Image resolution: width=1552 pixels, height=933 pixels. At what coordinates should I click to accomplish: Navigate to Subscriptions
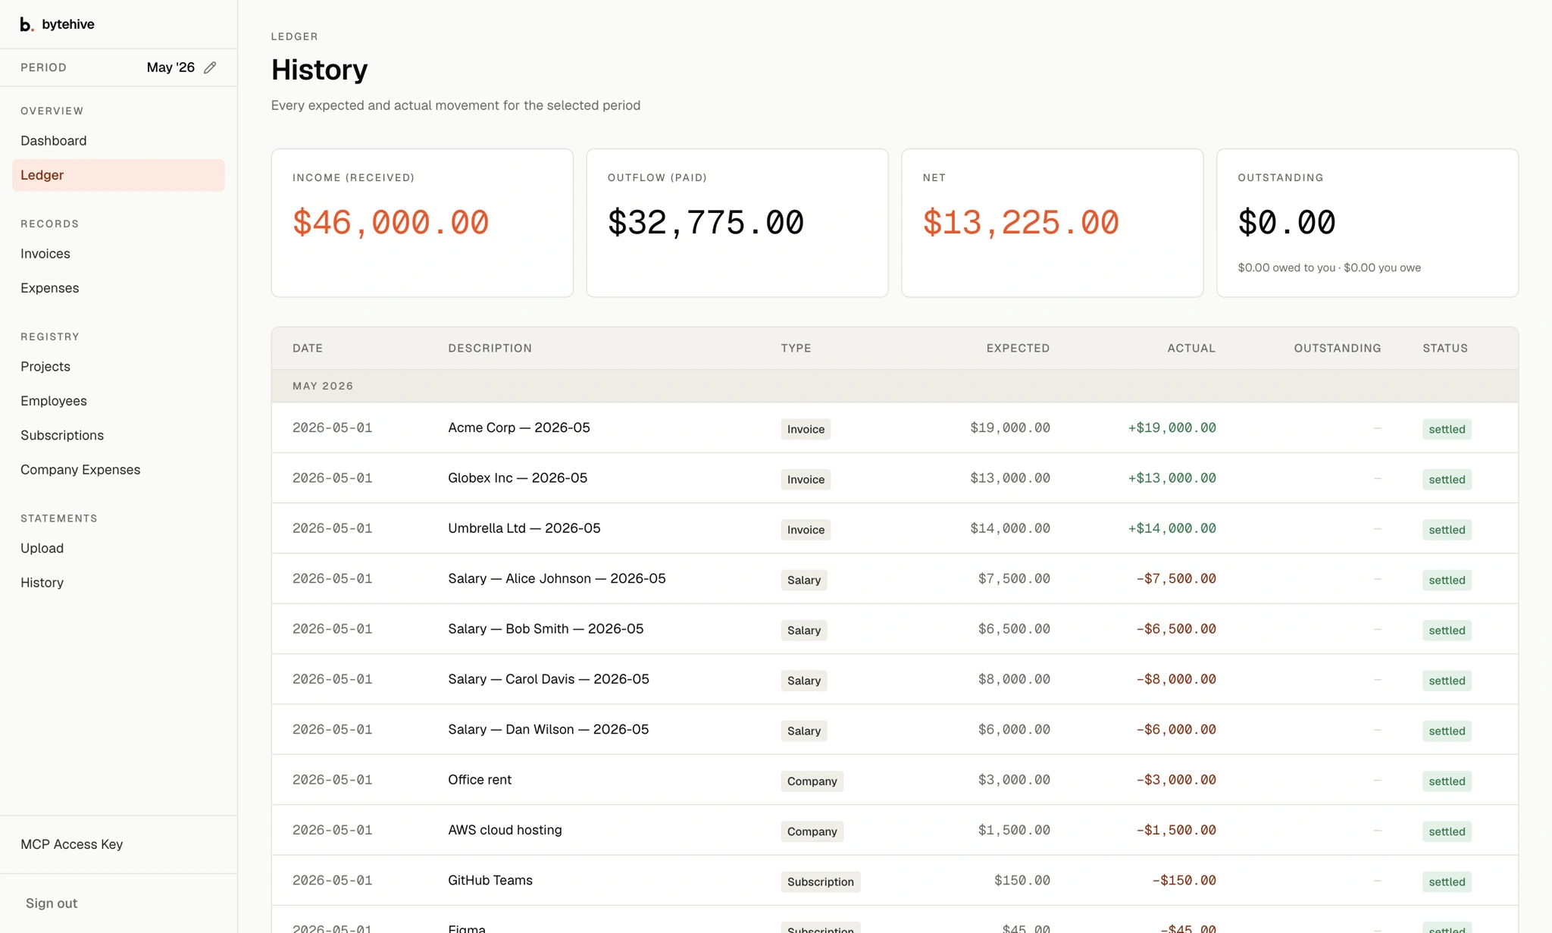click(62, 435)
